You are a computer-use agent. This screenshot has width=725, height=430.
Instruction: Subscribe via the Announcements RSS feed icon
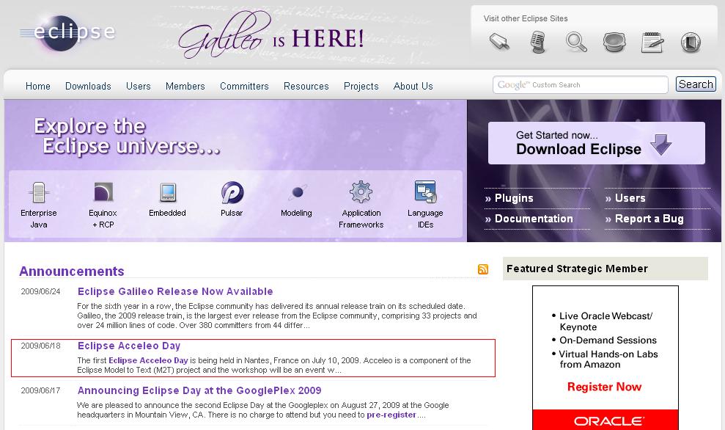(483, 269)
